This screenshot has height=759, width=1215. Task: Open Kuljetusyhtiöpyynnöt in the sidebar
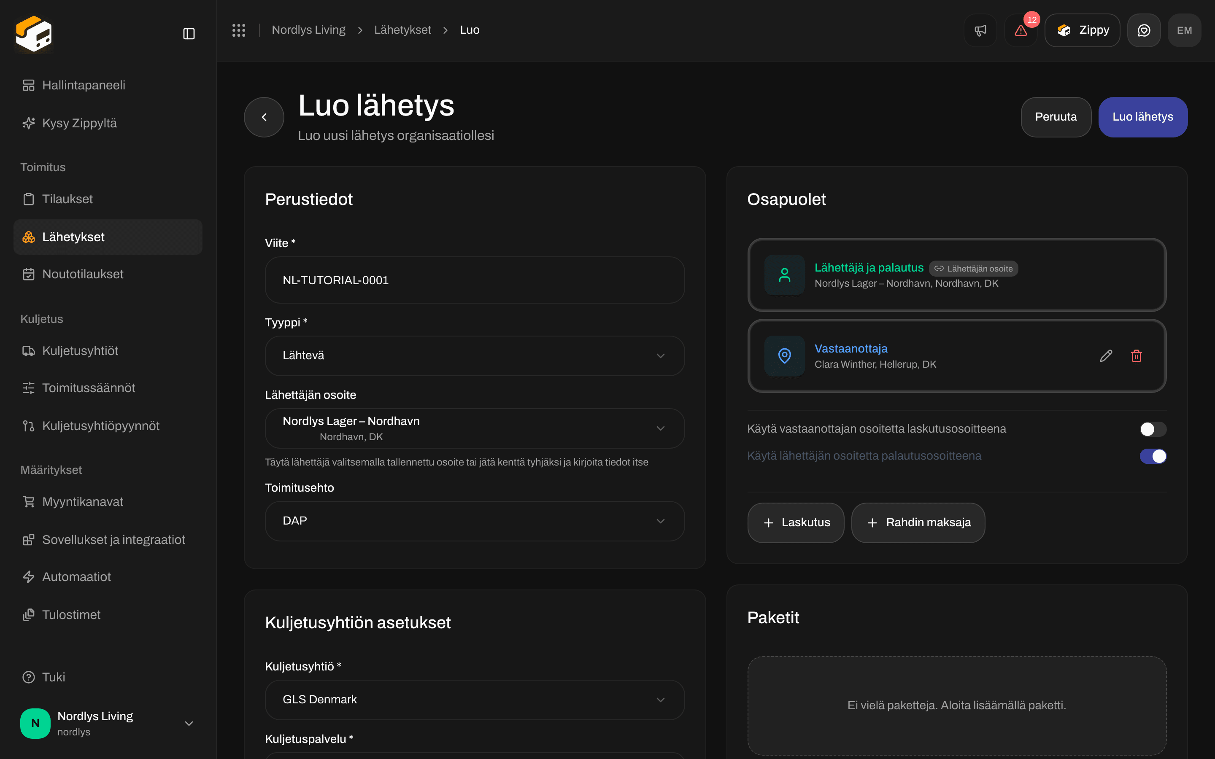coord(108,426)
